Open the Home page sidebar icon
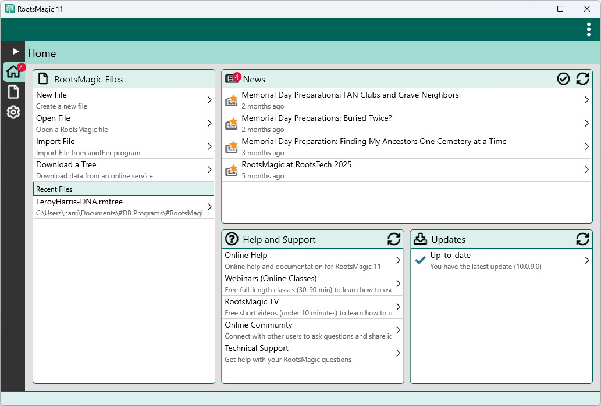Image resolution: width=601 pixels, height=406 pixels. click(13, 71)
